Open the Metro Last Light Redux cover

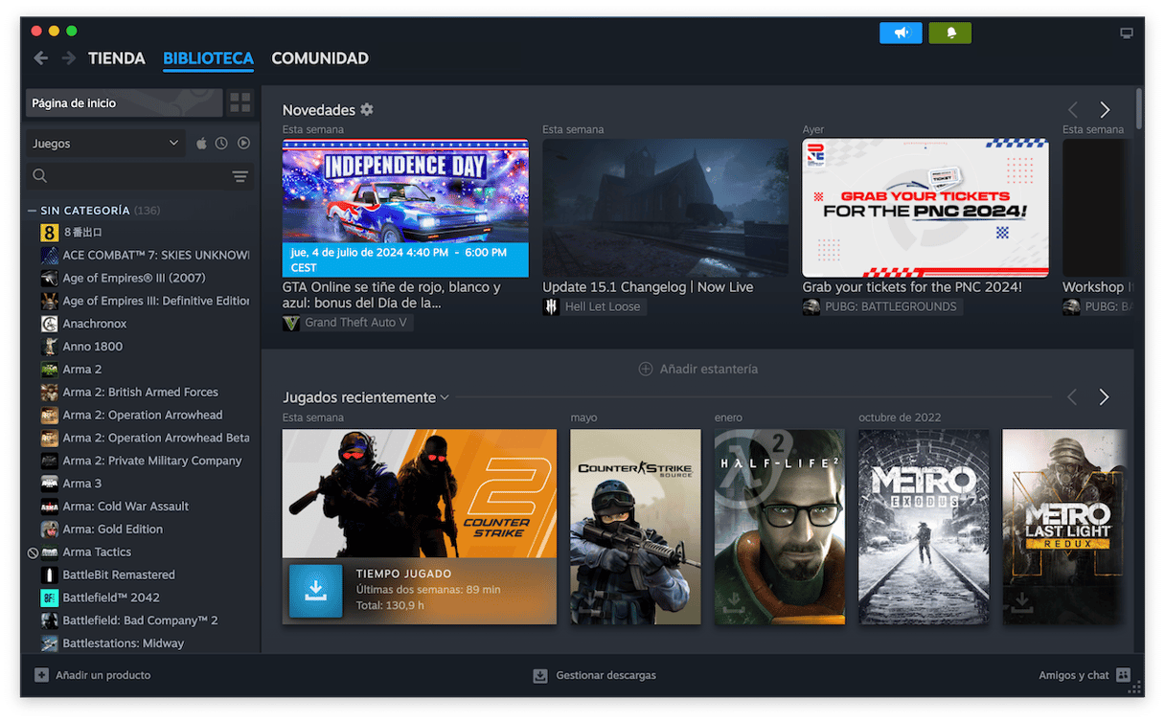tap(1064, 527)
